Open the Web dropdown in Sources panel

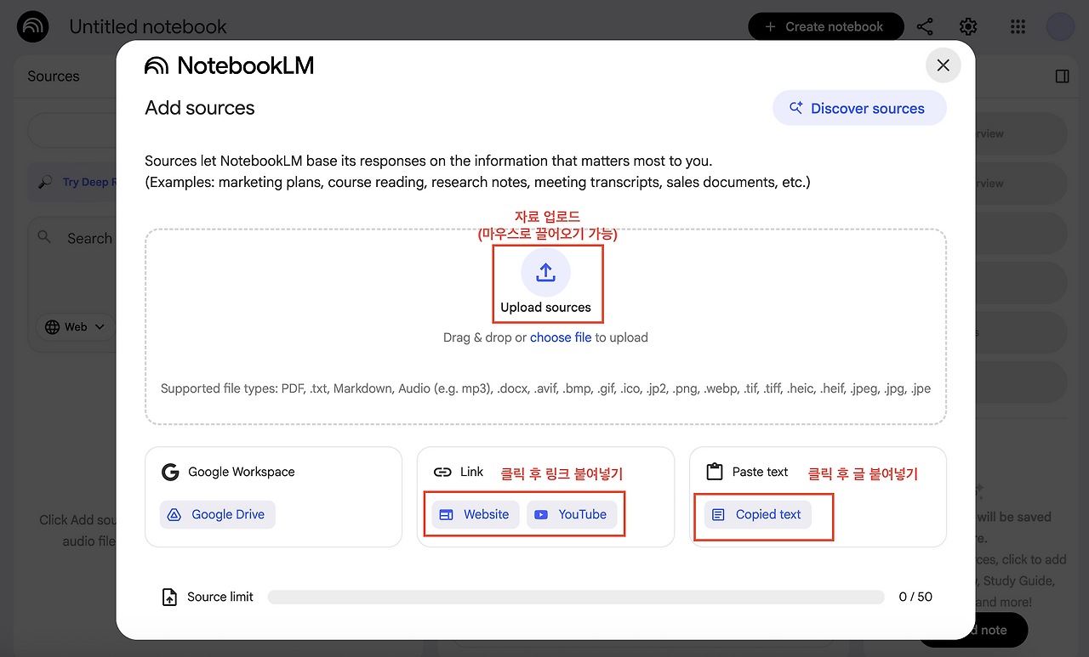[76, 326]
